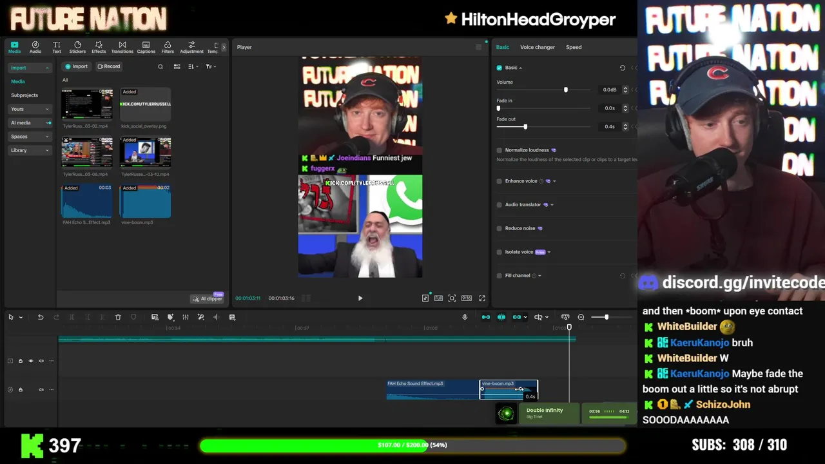Expand the AI media section
This screenshot has width=825, height=464.
(x=30, y=122)
